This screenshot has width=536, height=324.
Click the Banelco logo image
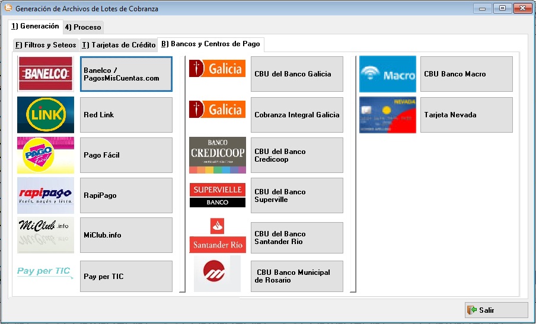[x=46, y=74]
